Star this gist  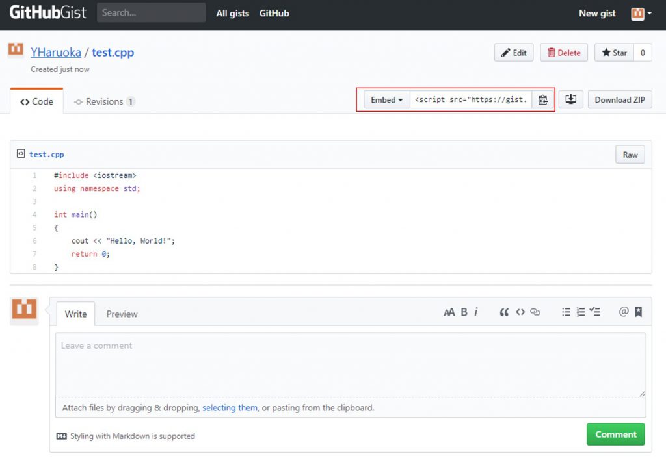pos(614,53)
